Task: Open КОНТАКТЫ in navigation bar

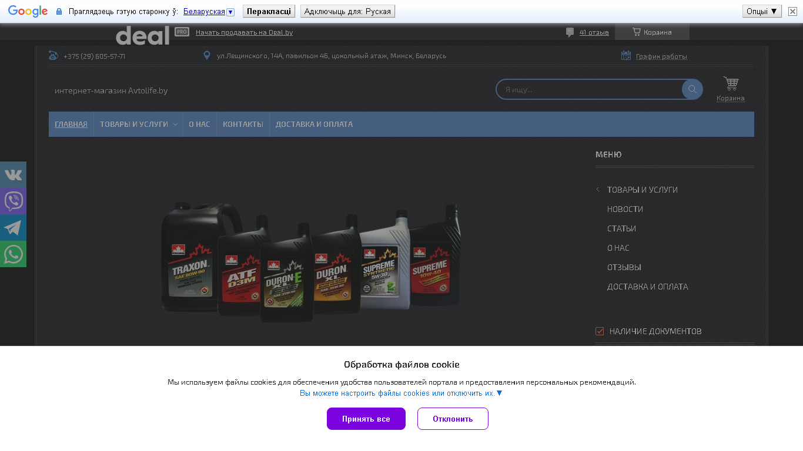Action: [x=243, y=124]
